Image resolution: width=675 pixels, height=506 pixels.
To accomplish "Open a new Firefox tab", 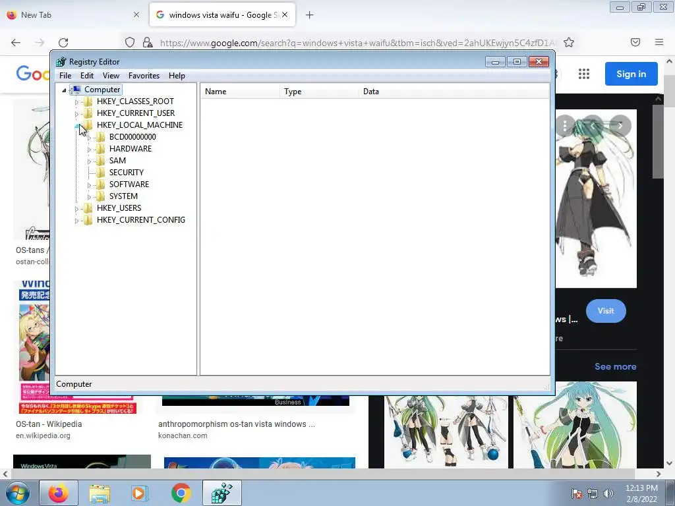I will click(x=310, y=15).
